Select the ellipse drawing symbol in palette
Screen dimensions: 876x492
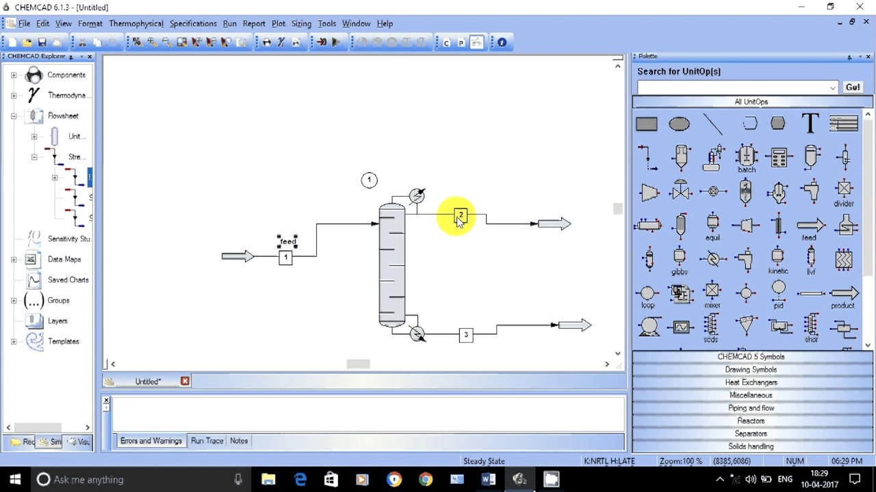[679, 124]
